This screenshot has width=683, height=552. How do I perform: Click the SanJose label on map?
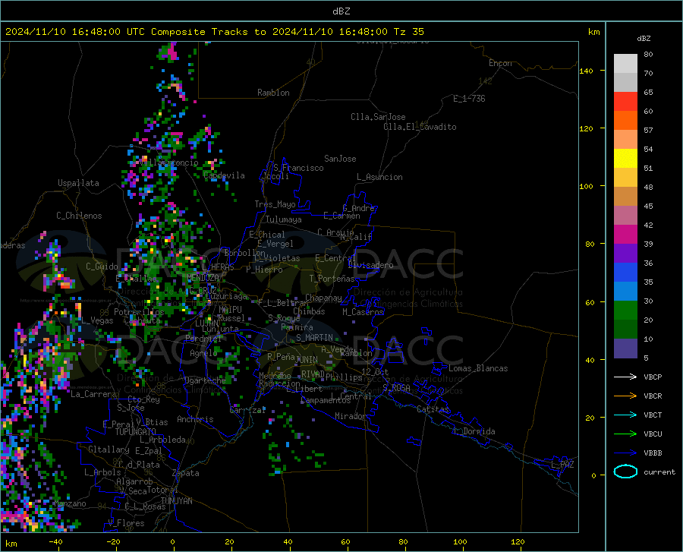pyautogui.click(x=340, y=159)
